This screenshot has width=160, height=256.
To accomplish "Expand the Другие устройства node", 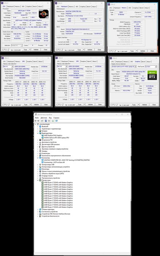I will point(38,147).
